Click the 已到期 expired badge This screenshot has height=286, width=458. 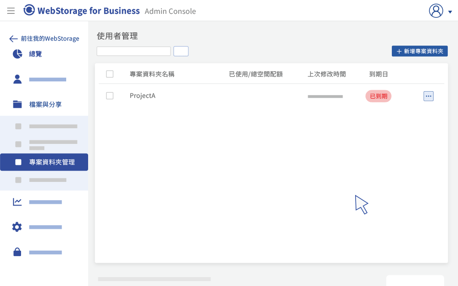point(378,96)
